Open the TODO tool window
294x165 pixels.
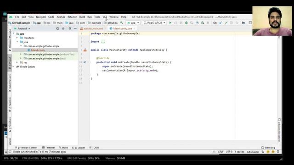[94, 148]
